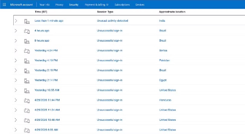Click the device icon in the '4 hours ago' row
Viewport: 245px width, 134px height.
(x=27, y=31)
